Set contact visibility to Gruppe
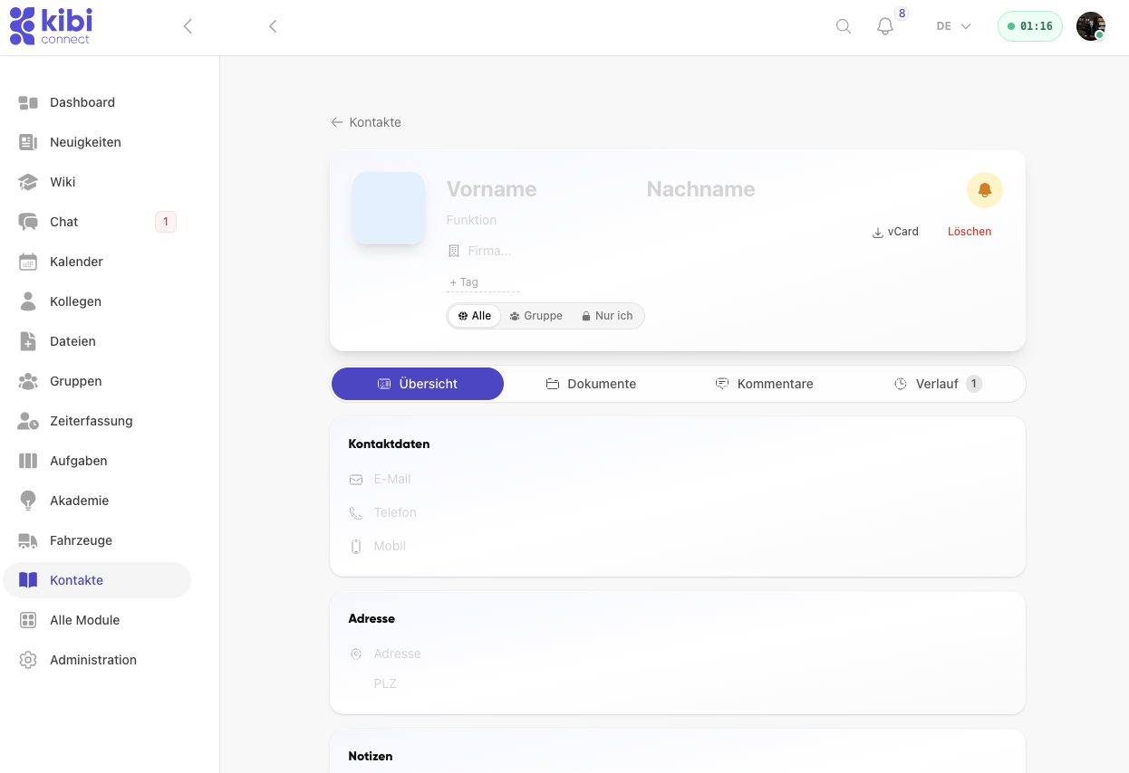1129x773 pixels. click(x=536, y=315)
